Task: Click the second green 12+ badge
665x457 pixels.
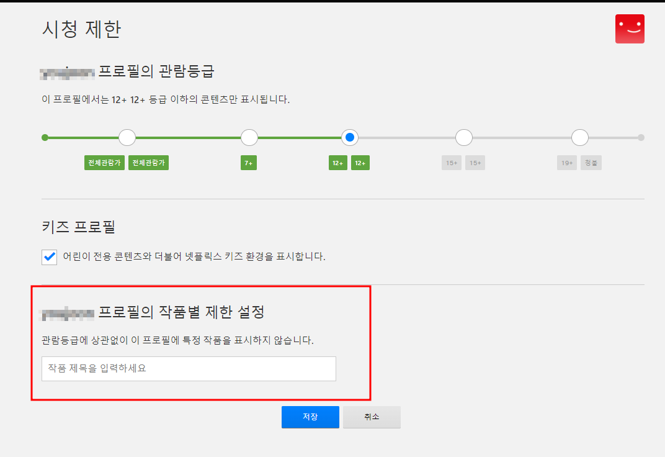Action: (x=360, y=162)
